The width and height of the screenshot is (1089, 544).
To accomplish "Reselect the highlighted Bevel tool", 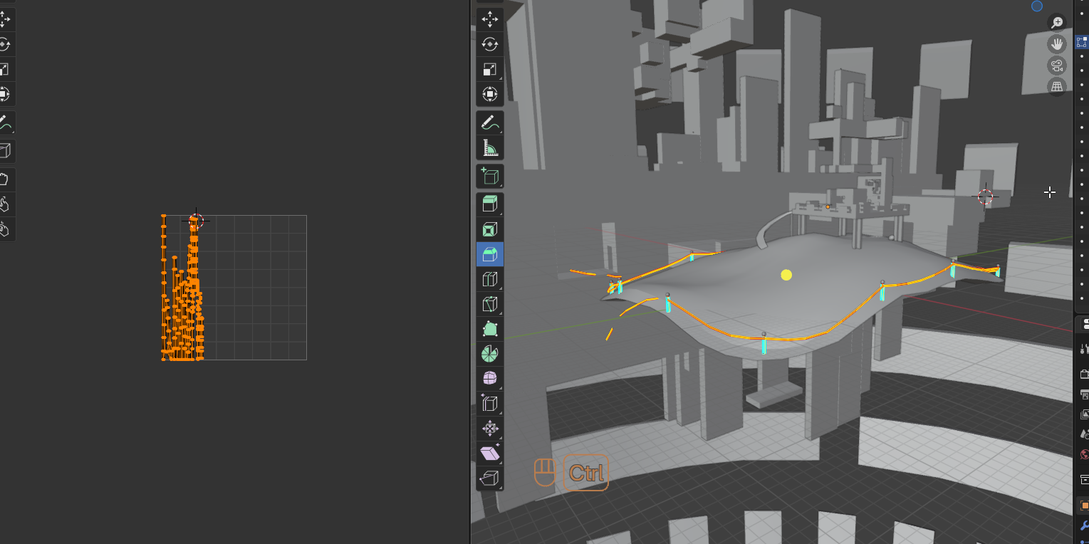I will point(490,253).
